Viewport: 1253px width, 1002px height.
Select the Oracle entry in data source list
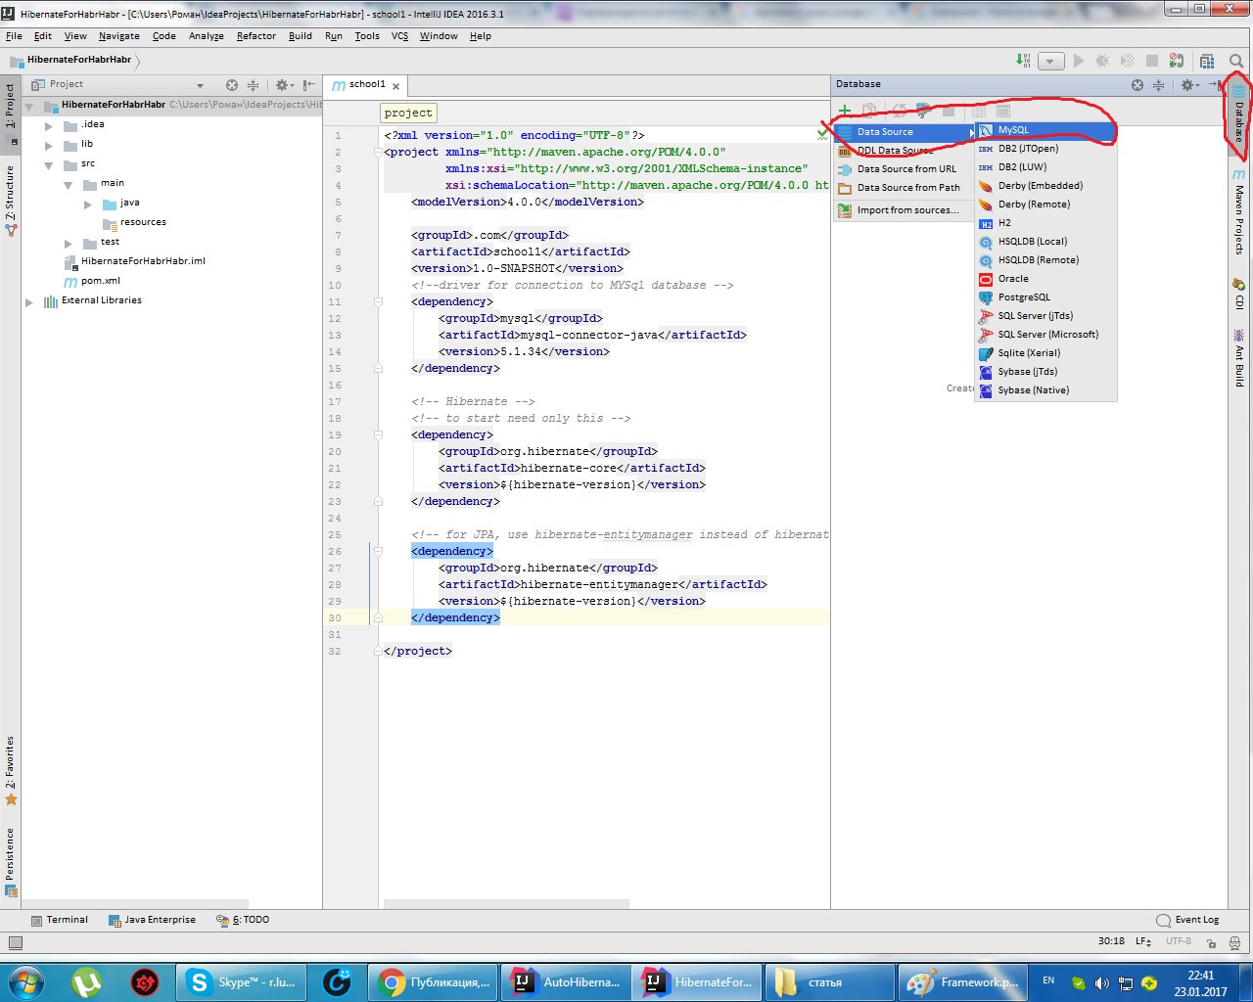1045,279
